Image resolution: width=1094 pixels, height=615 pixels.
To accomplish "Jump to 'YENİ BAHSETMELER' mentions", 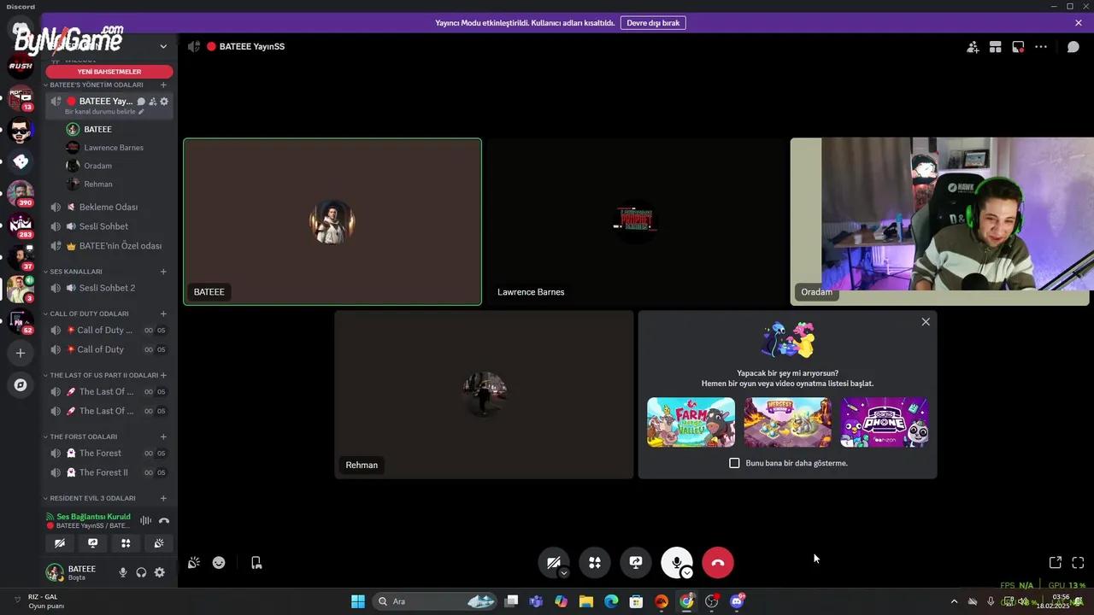I will coord(109,72).
